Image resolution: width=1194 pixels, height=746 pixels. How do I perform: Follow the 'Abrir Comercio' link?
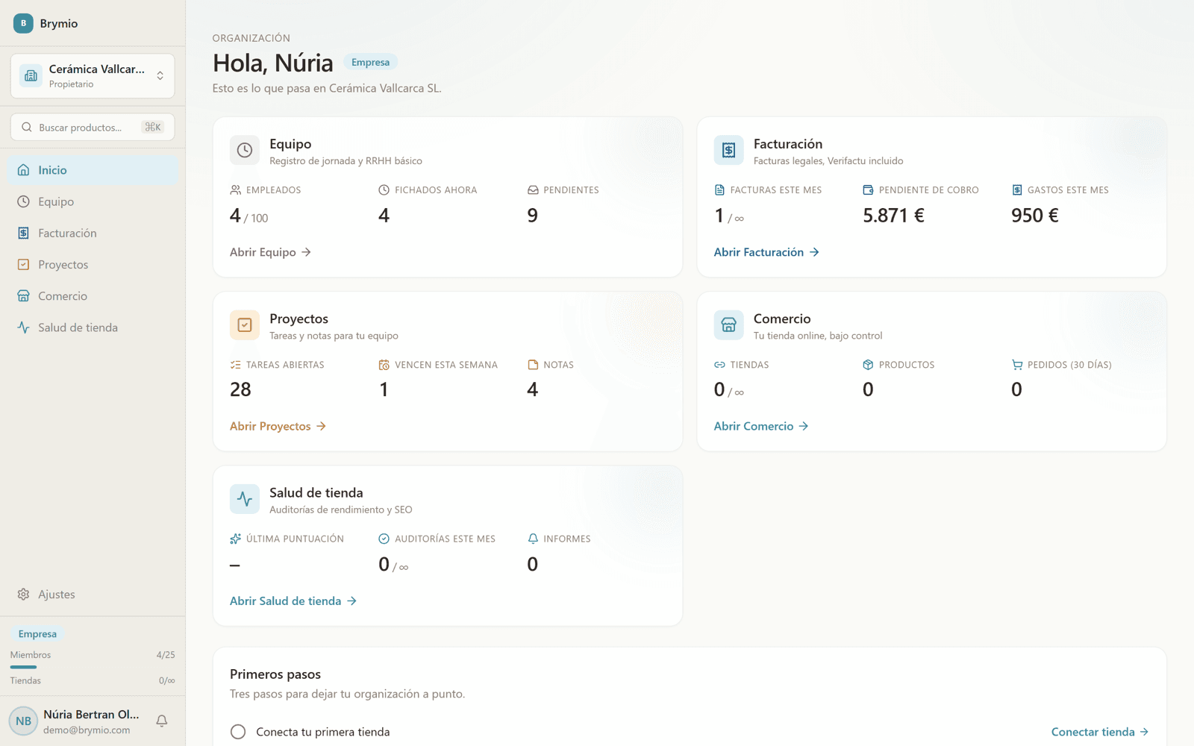pos(761,426)
